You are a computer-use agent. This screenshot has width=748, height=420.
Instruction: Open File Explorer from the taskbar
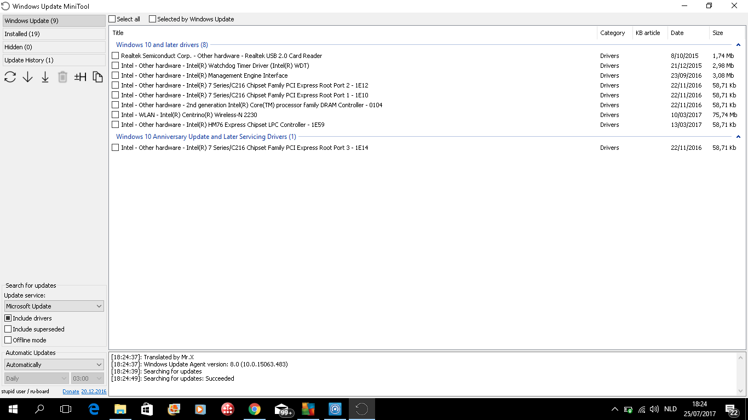tap(120, 409)
